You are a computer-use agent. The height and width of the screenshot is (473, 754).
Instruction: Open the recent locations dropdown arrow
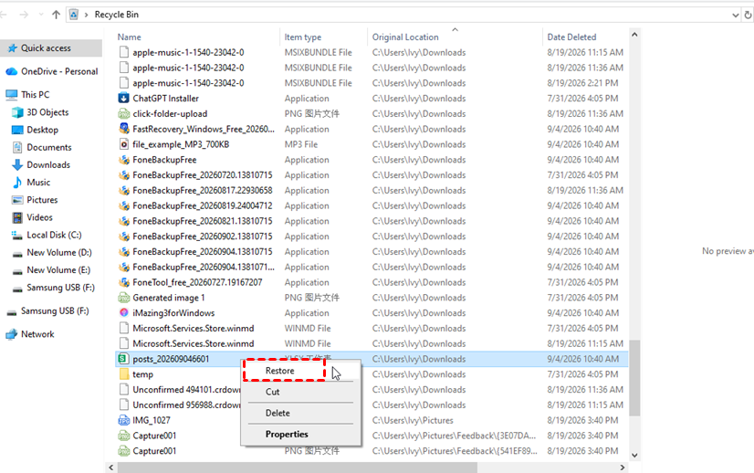(x=41, y=15)
